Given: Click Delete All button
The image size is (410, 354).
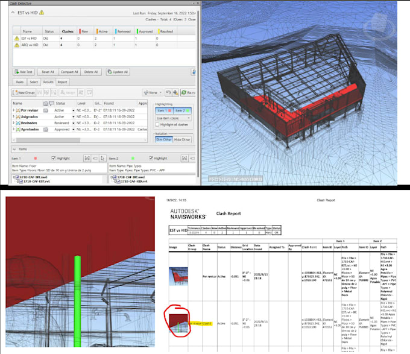Looking at the screenshot, I should coord(91,72).
